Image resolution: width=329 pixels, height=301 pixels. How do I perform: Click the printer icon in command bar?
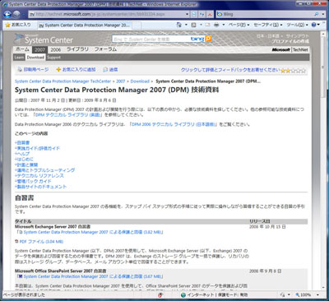[x=216, y=25]
